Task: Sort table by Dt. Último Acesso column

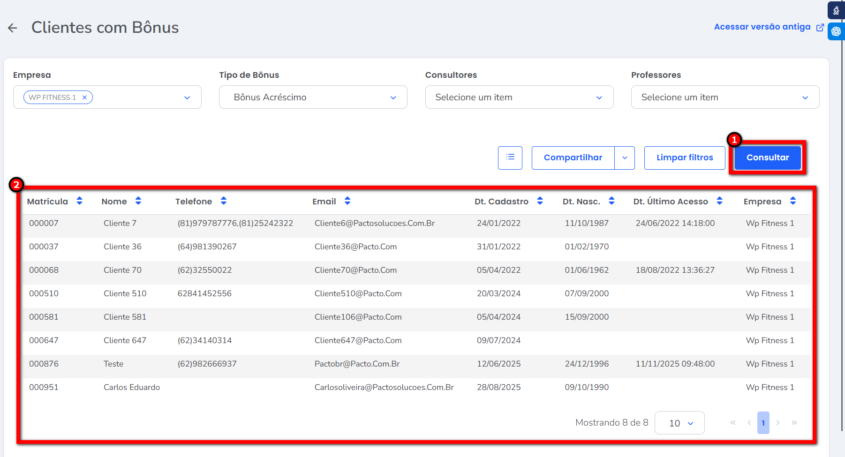Action: coord(719,201)
